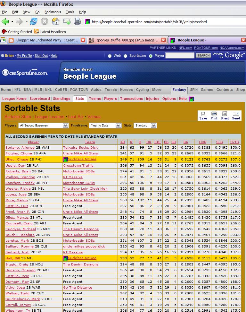The width and height of the screenshot is (246, 312).
Task: Open the Timeframe dropdown Year to Date
Action: click(x=105, y=126)
